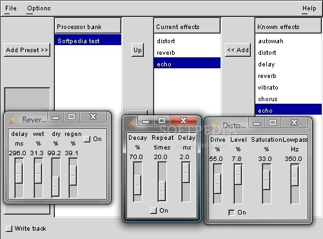Click the Add Preset >> button
323x239 pixels.
27,50
